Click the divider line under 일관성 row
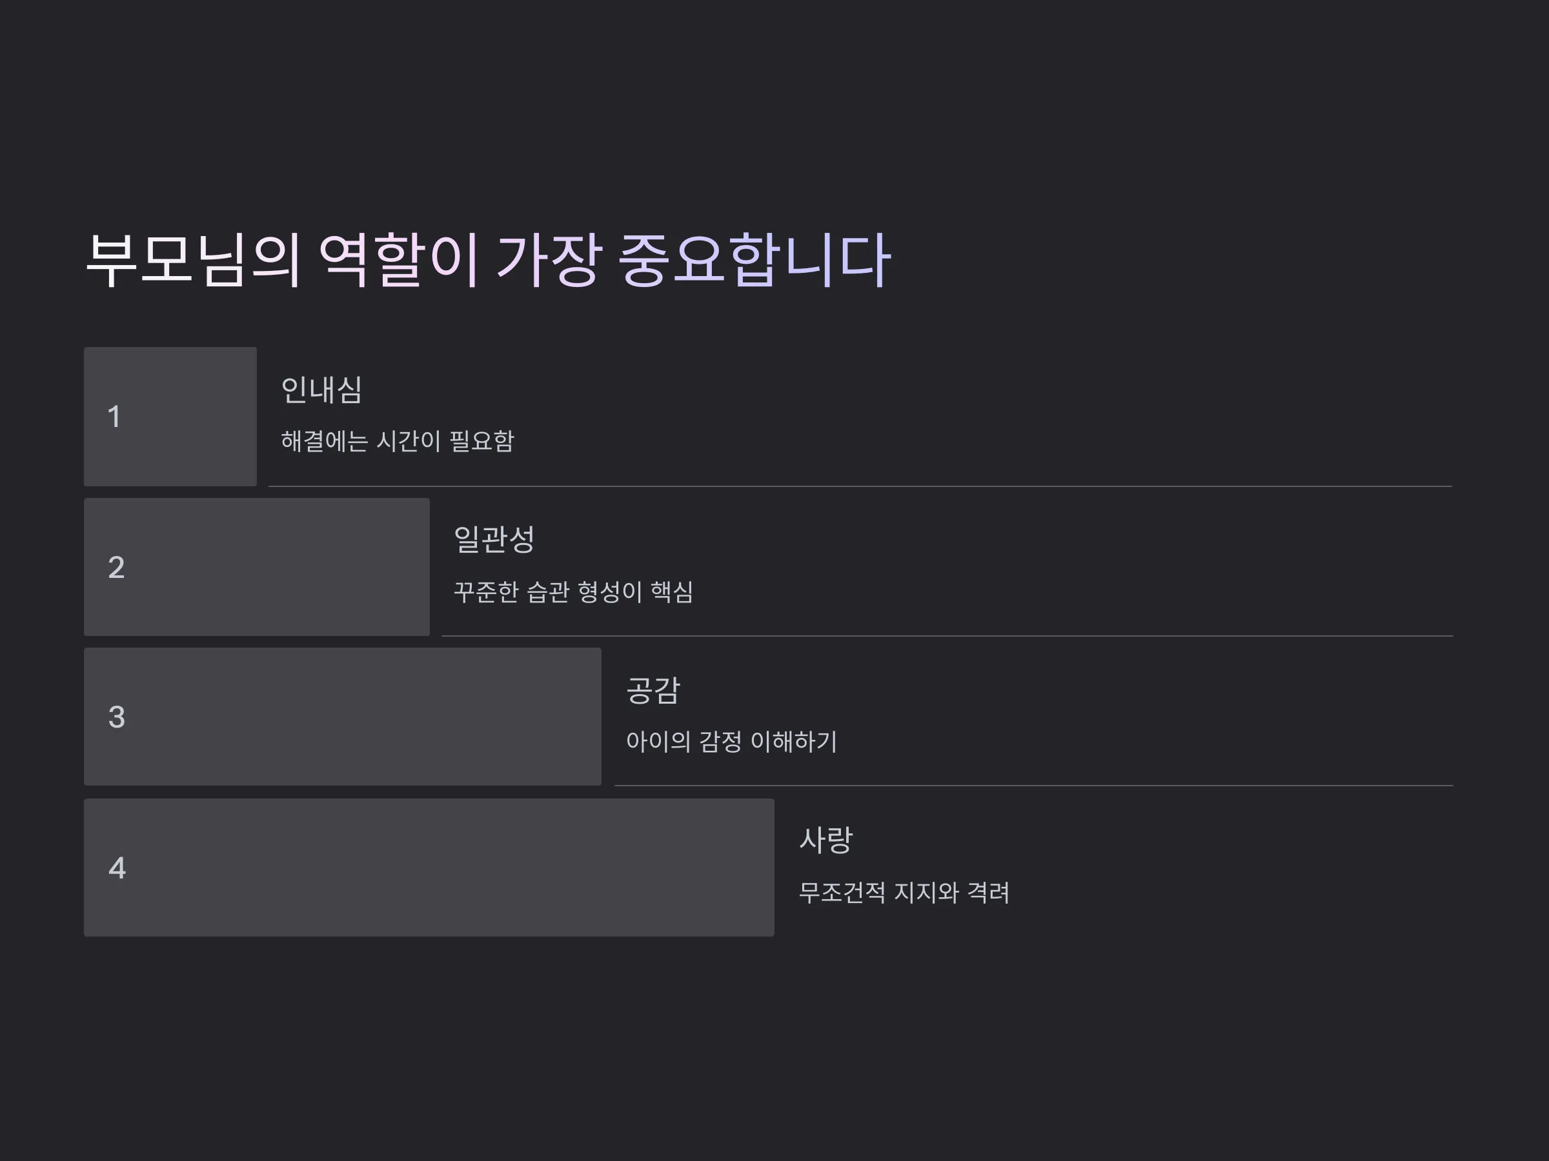The height and width of the screenshot is (1161, 1549). (x=947, y=635)
